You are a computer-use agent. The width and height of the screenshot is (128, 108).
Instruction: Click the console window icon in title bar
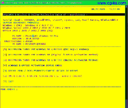coord(3,3)
